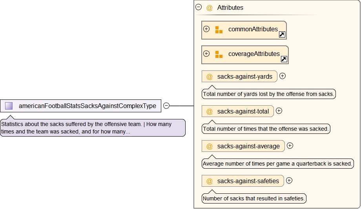This screenshot has height=209, width=361.
Task: Expand the coverageAttributes group
Action: (x=206, y=54)
